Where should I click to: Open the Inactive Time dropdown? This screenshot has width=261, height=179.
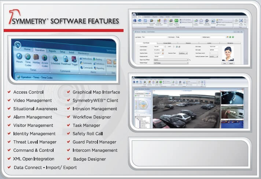tap(183, 53)
